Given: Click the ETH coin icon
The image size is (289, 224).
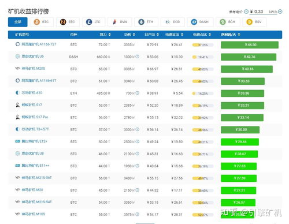Looking at the screenshot, I should pos(141,22).
